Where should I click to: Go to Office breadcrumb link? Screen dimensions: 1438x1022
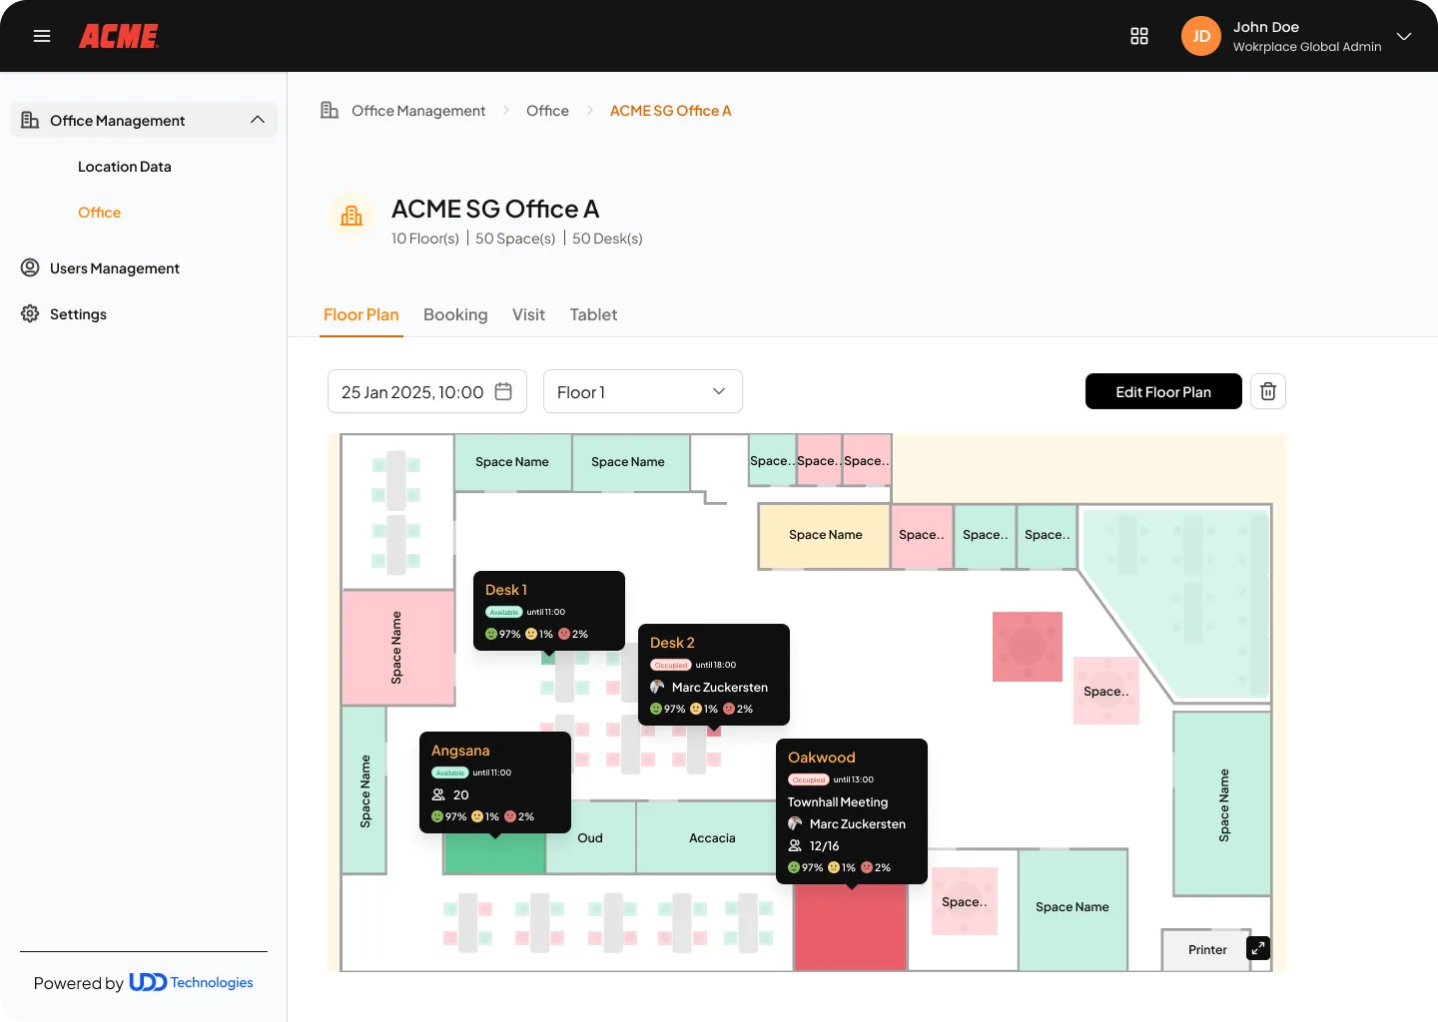[547, 111]
